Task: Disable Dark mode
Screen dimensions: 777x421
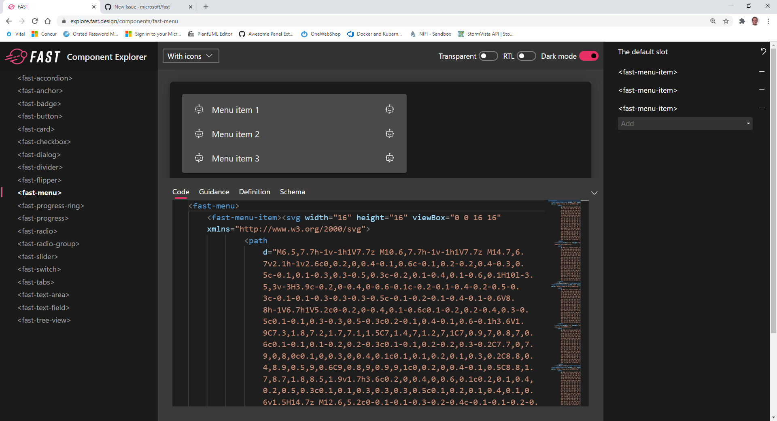Action: click(x=589, y=56)
